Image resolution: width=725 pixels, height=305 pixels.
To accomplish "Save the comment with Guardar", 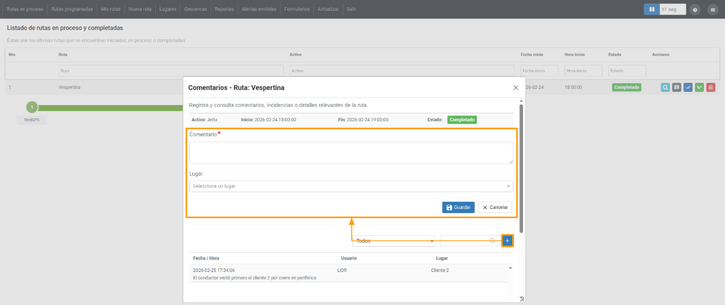I will tap(458, 207).
